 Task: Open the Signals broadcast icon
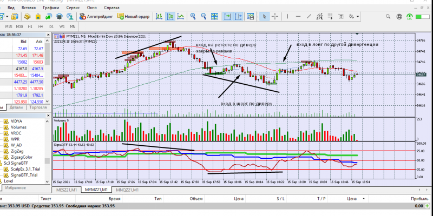[x=48, y=16]
